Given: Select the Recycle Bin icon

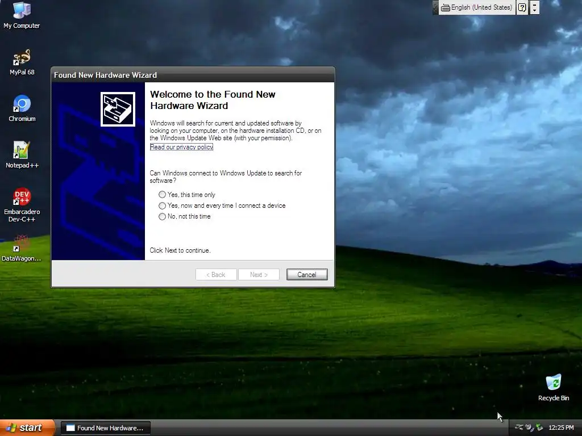Looking at the screenshot, I should [x=554, y=388].
